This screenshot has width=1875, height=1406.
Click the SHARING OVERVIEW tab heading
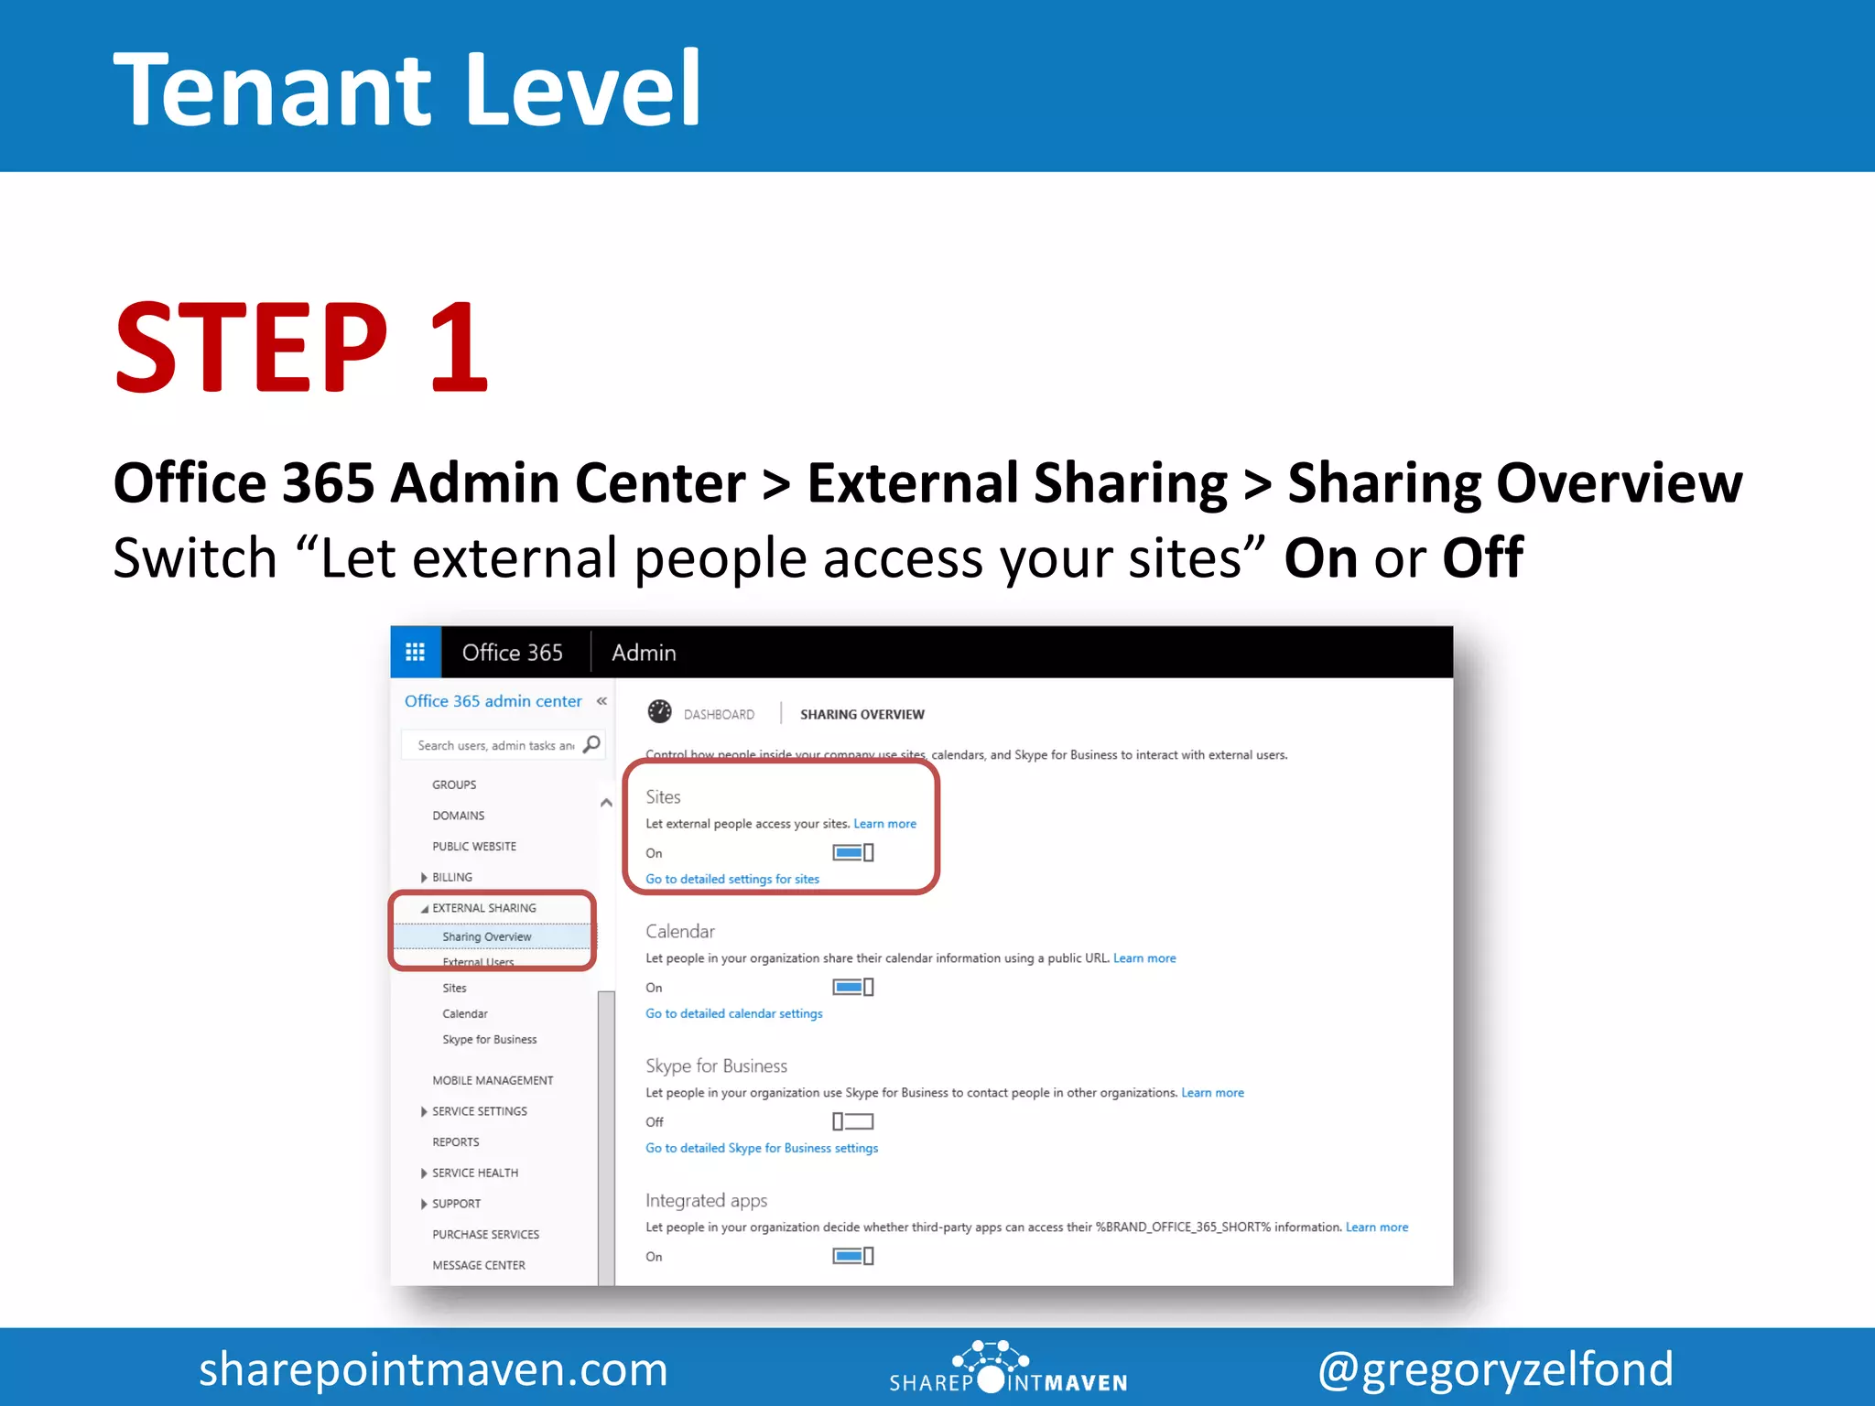click(862, 714)
